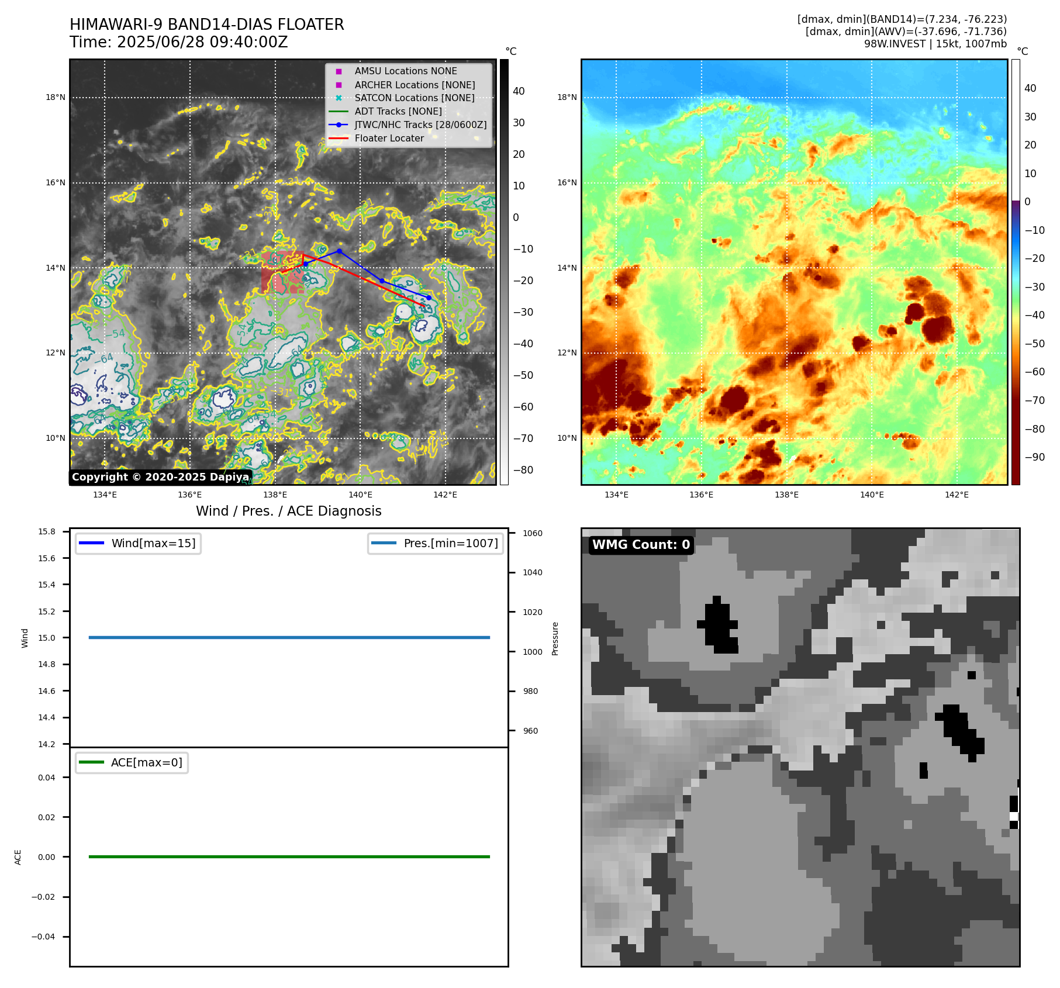Click the 140°E label under the grayscale map
Viewport: 1060px width, 988px height.
[x=361, y=495]
